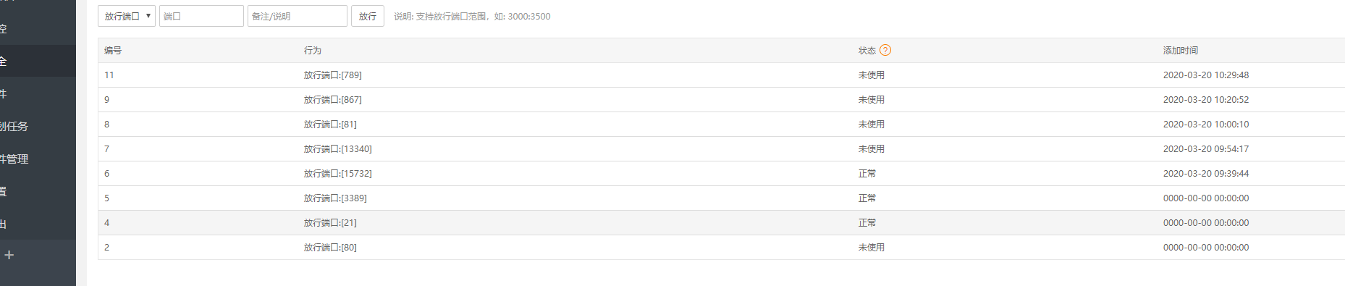Image resolution: width=1345 pixels, height=286 pixels.
Task: Select the row for port 789
Action: 721,75
